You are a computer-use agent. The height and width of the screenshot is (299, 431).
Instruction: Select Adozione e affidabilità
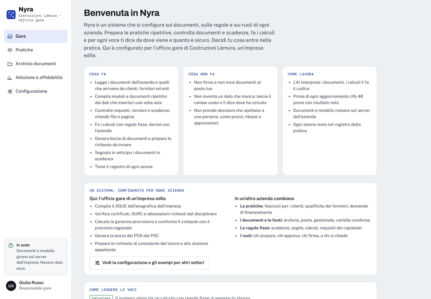(x=36, y=78)
